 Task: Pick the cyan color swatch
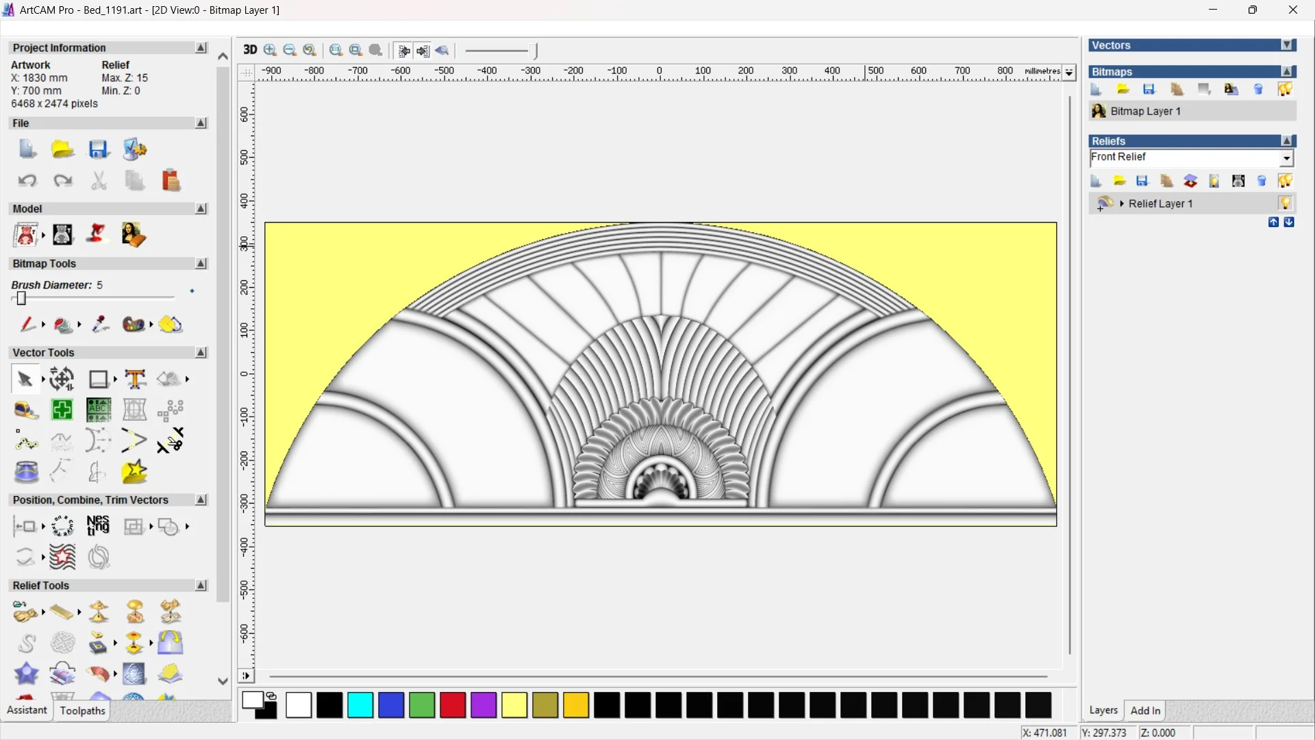coord(360,705)
